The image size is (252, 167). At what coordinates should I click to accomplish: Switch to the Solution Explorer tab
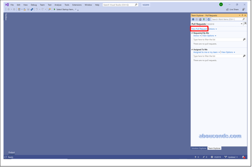(199, 148)
